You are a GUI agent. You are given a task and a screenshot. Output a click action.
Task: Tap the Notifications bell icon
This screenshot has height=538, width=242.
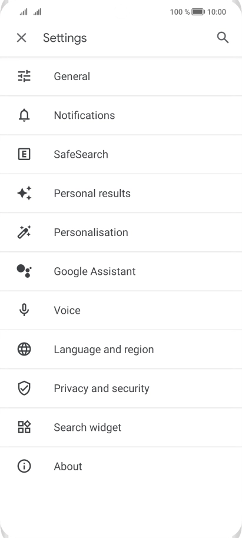click(24, 115)
